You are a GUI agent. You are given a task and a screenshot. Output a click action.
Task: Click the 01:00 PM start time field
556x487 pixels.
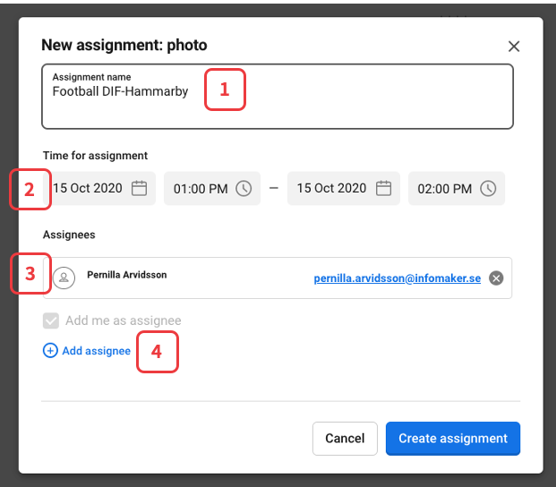pyautogui.click(x=201, y=189)
